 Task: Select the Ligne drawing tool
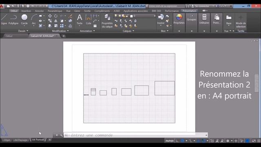[x=4, y=19]
